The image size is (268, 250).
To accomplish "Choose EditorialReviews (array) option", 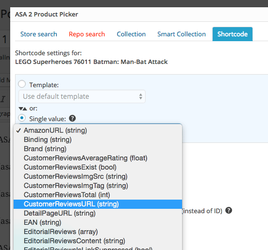I will (98, 232).
